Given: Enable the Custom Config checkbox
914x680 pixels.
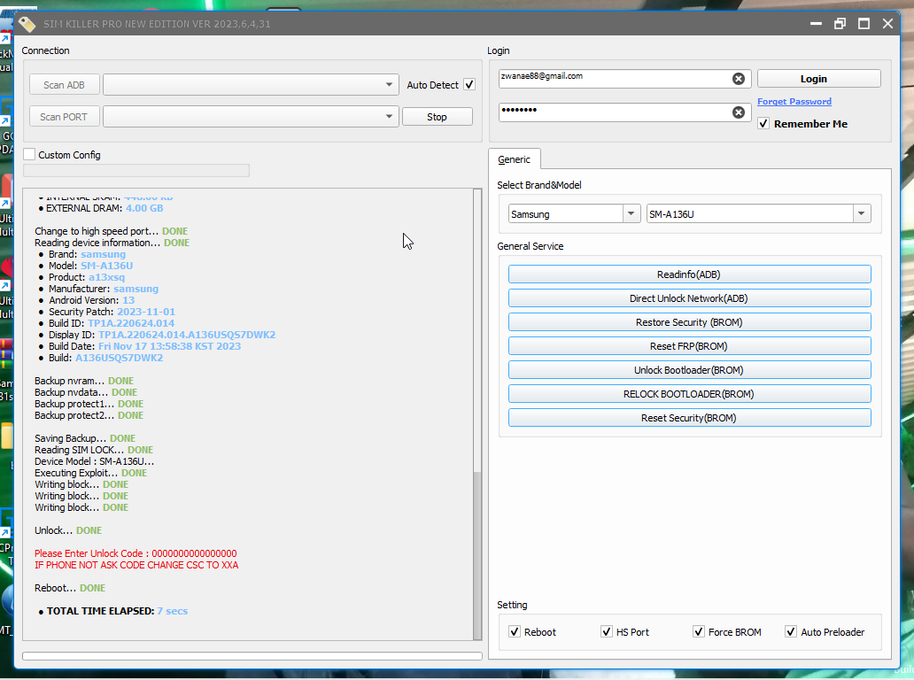Looking at the screenshot, I should 29,155.
